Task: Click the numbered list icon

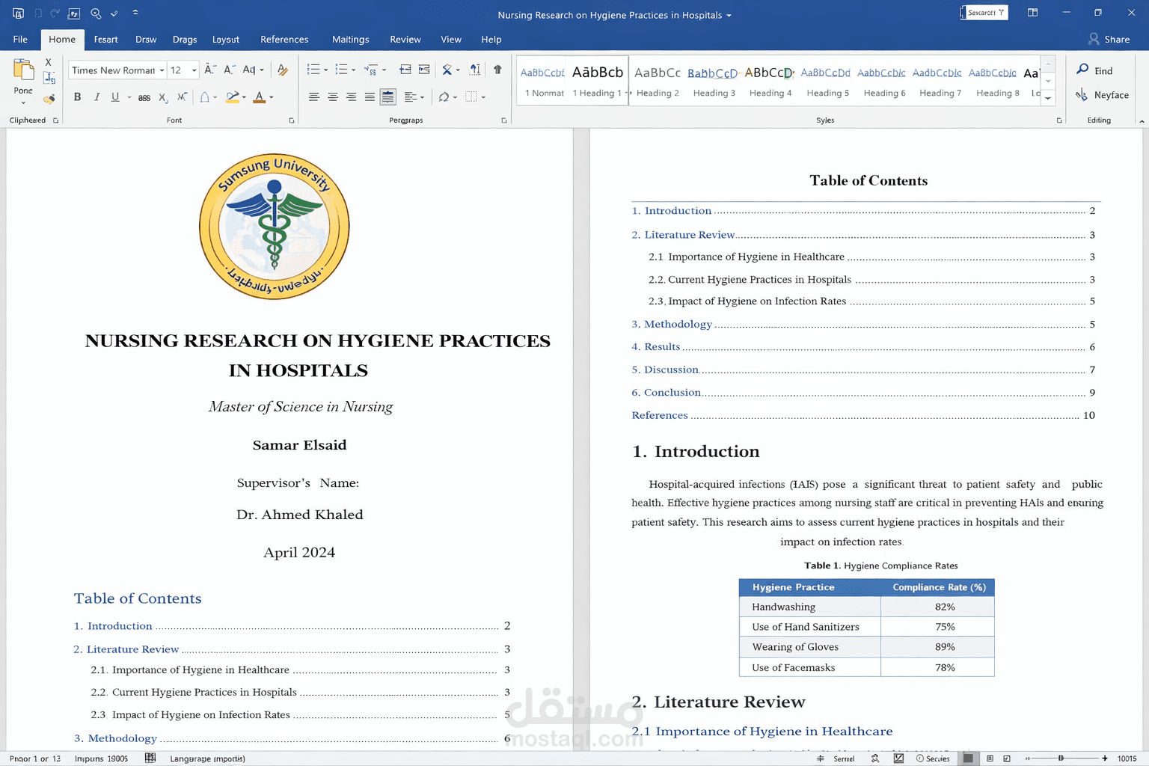Action: tap(341, 70)
